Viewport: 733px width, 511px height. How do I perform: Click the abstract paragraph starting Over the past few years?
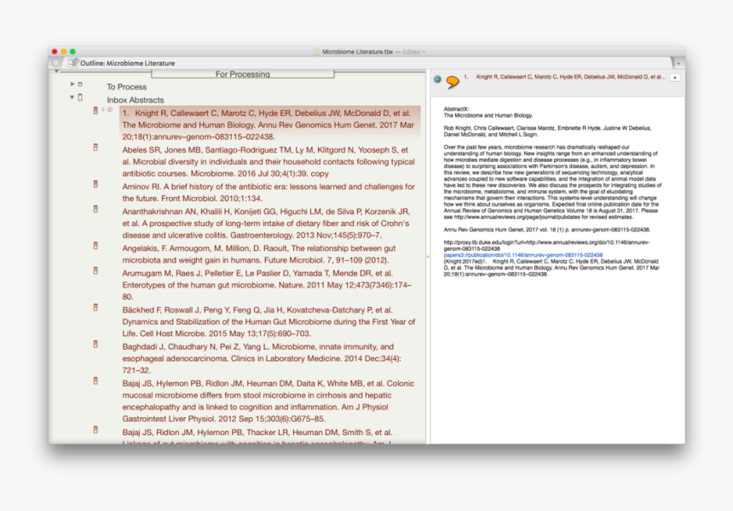click(x=552, y=182)
